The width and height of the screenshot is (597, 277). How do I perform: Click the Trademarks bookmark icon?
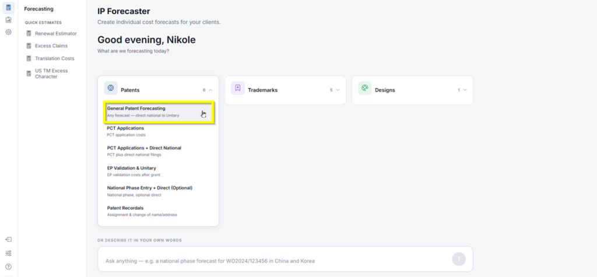click(238, 88)
